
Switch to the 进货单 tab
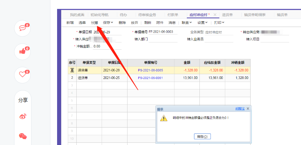pos(227,15)
